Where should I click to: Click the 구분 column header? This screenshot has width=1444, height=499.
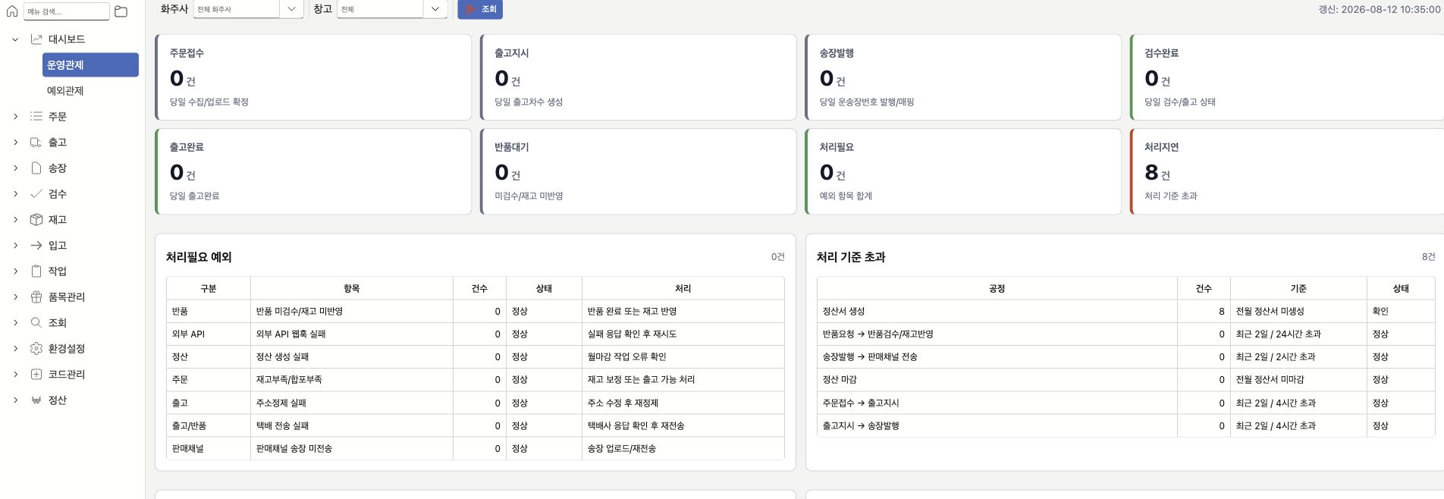click(209, 288)
